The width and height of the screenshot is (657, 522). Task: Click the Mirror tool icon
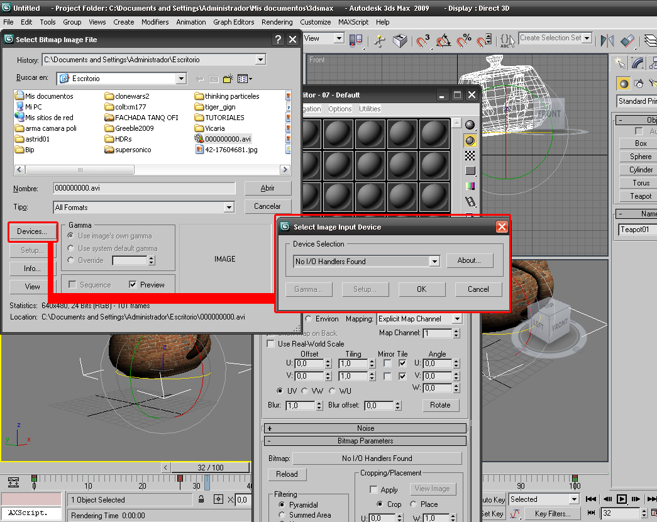coord(607,40)
